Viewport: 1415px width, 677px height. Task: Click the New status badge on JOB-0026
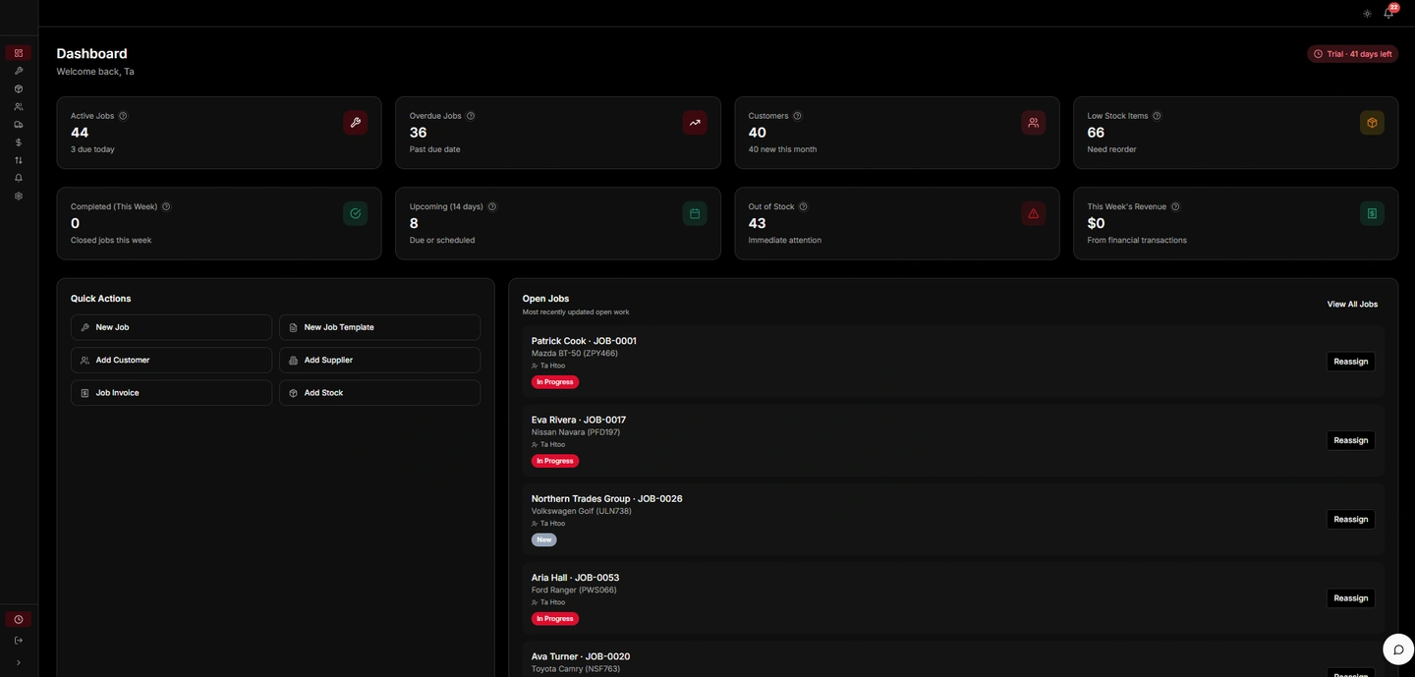pos(544,539)
